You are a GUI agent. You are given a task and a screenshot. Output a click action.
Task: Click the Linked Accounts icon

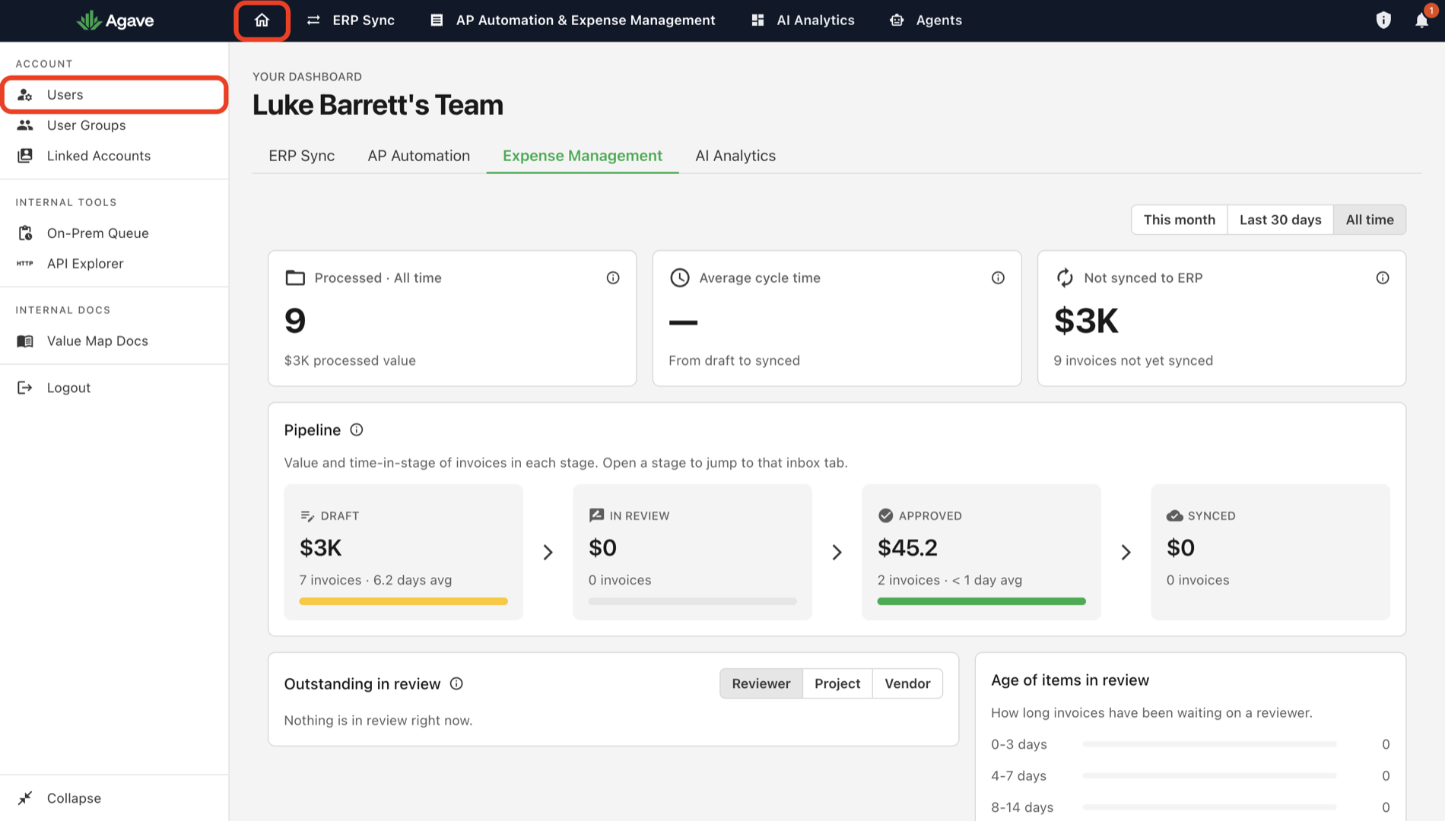click(x=25, y=156)
